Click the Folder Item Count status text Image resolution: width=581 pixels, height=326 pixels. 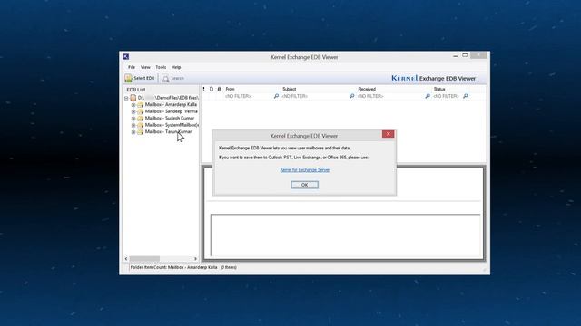pyautogui.click(x=183, y=267)
